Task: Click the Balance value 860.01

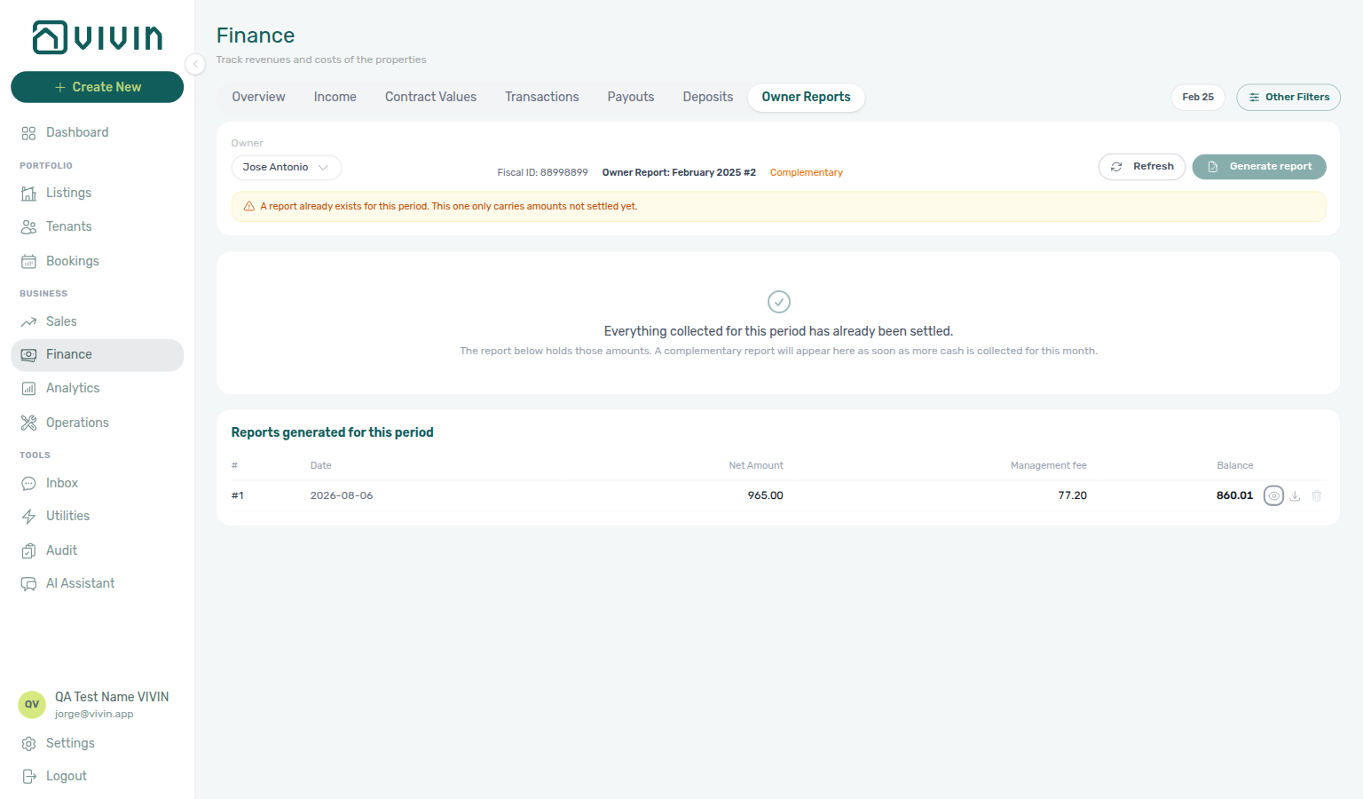Action: click(1234, 496)
